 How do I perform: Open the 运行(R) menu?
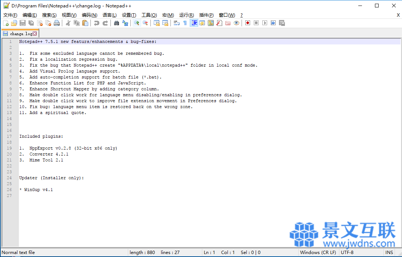pos(187,15)
